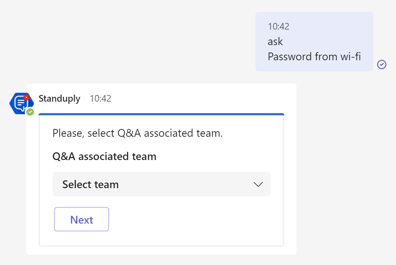Click the chevron arrow in Select team

(x=258, y=184)
